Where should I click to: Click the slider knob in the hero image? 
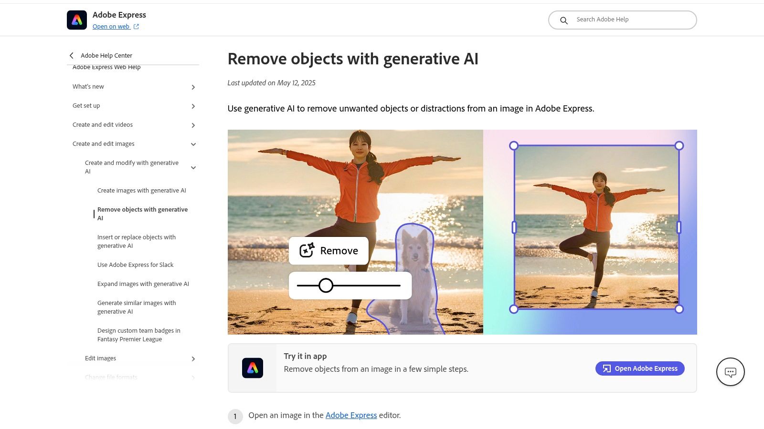point(326,286)
